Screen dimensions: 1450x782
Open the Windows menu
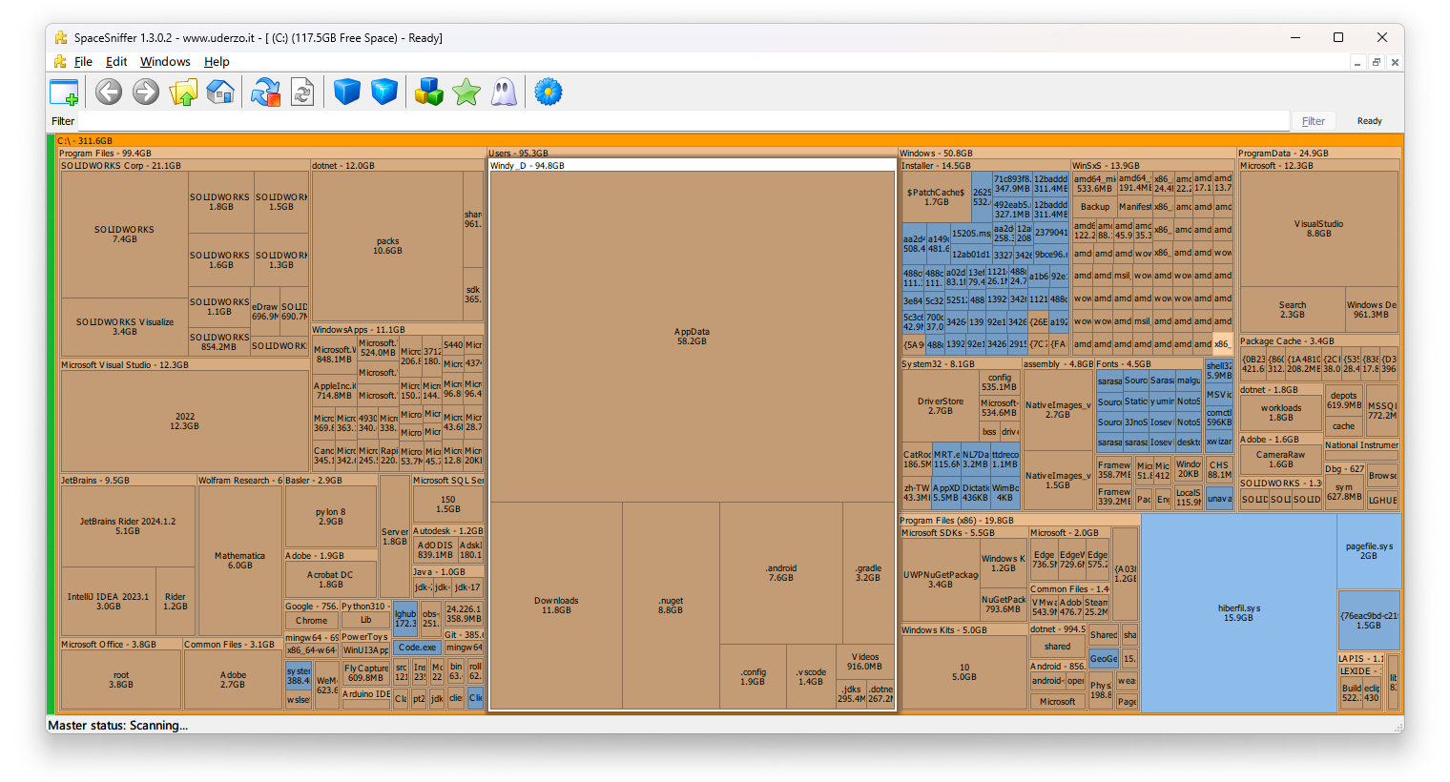(x=165, y=62)
